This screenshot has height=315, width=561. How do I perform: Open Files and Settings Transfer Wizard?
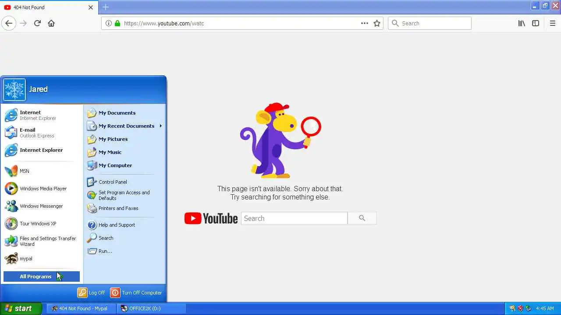42,241
